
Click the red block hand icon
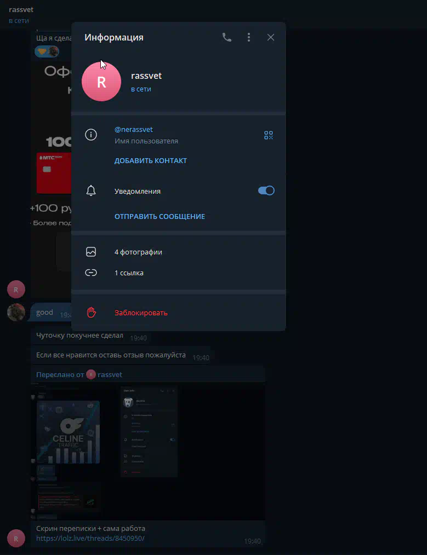92,313
